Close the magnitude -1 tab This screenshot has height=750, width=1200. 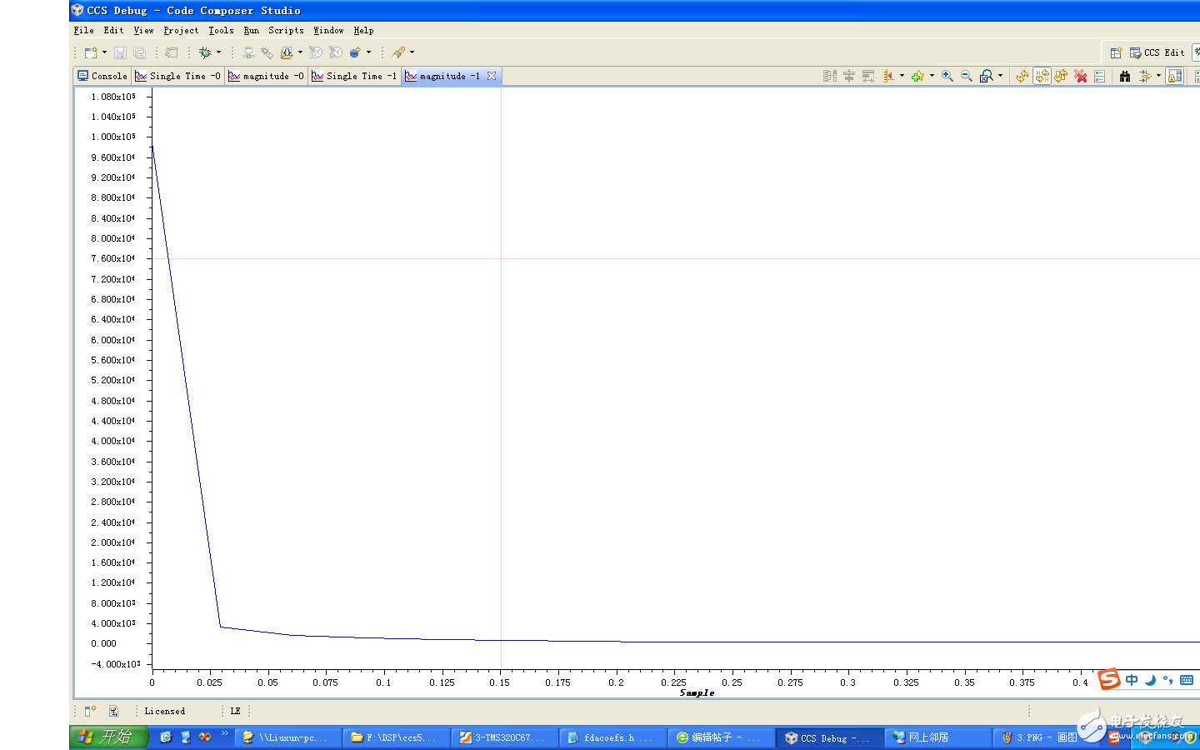point(492,76)
